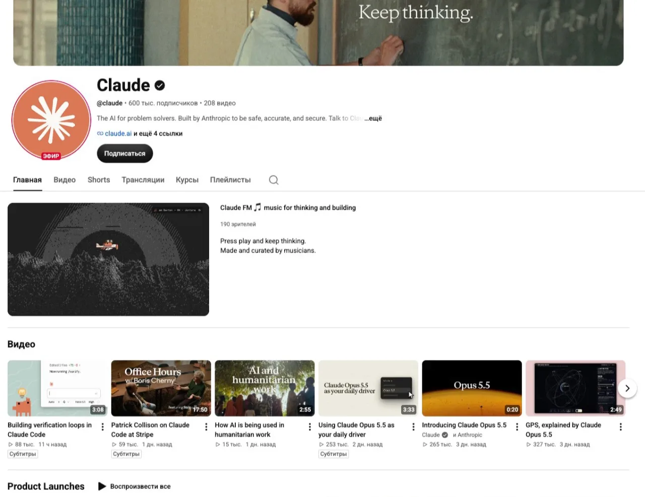Open the Курсы tab
The image size is (645, 497).
[x=187, y=180]
